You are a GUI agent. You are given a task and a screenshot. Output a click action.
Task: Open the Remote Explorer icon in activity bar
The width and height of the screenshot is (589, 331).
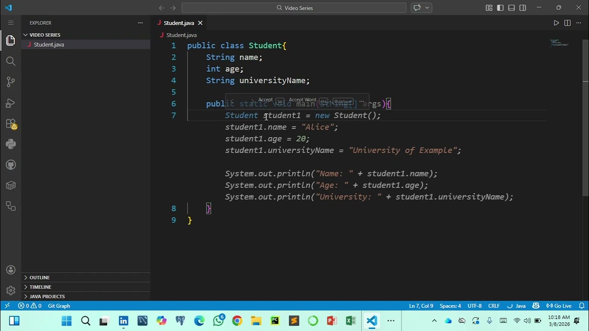pyautogui.click(x=11, y=206)
